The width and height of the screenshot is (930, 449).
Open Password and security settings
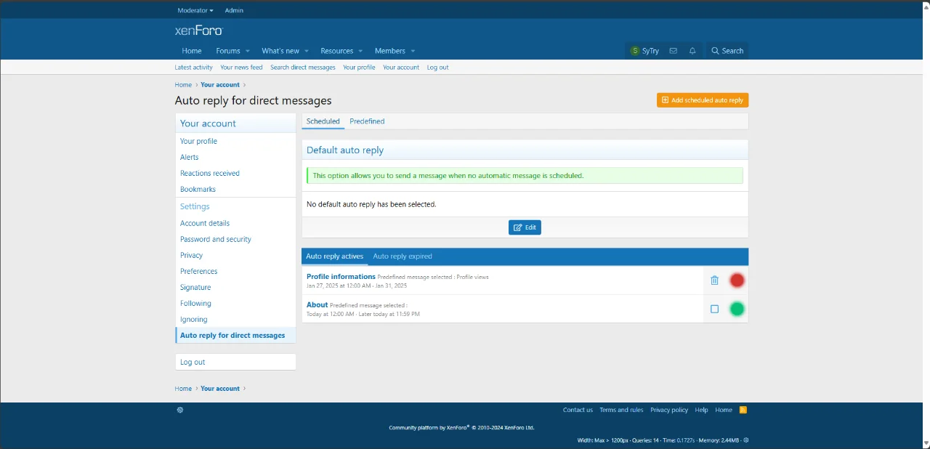215,239
